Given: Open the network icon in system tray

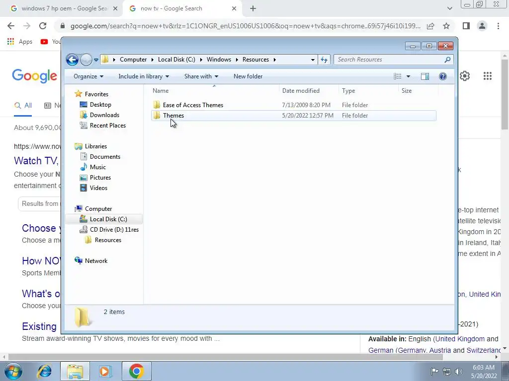Looking at the screenshot, I should (x=447, y=371).
